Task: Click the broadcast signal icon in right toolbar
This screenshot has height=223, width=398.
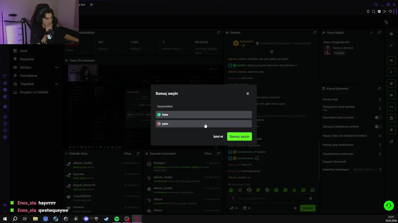Action: coord(391,107)
